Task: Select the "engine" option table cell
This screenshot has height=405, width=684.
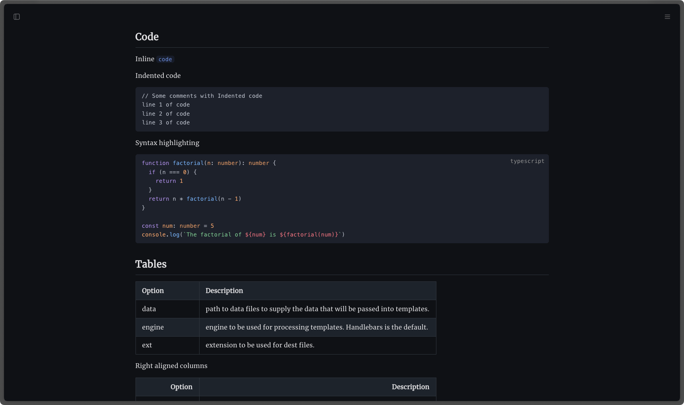Action: (153, 327)
